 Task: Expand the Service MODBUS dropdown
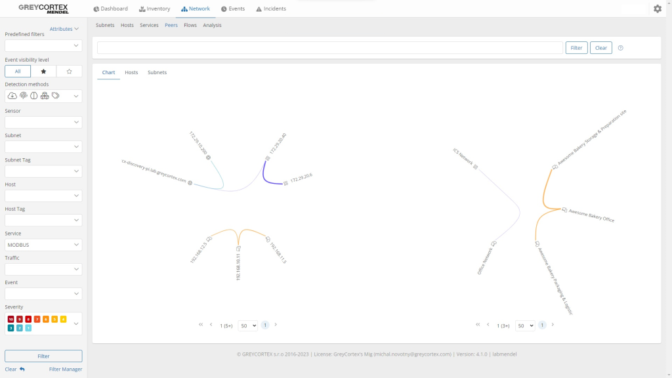pos(43,245)
